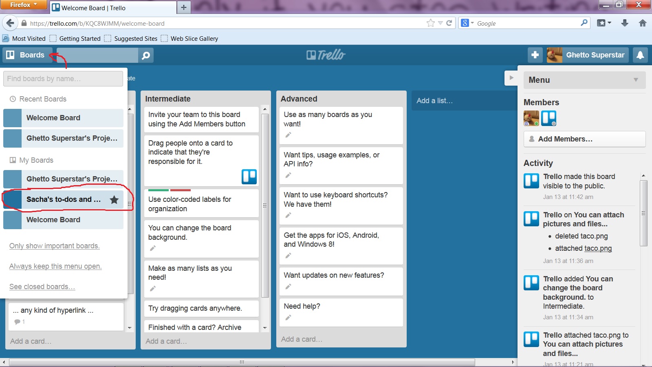This screenshot has height=367, width=652.
Task: Open the Most Visited bookmarks folder
Action: (24, 39)
